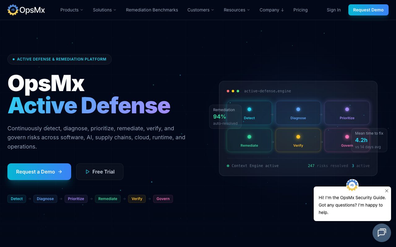Open the Resources menu
Viewport: 396px width, 247px height.
tap(237, 10)
